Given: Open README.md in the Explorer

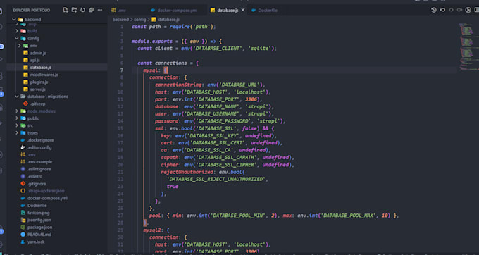Looking at the screenshot, I should tap(39, 235).
